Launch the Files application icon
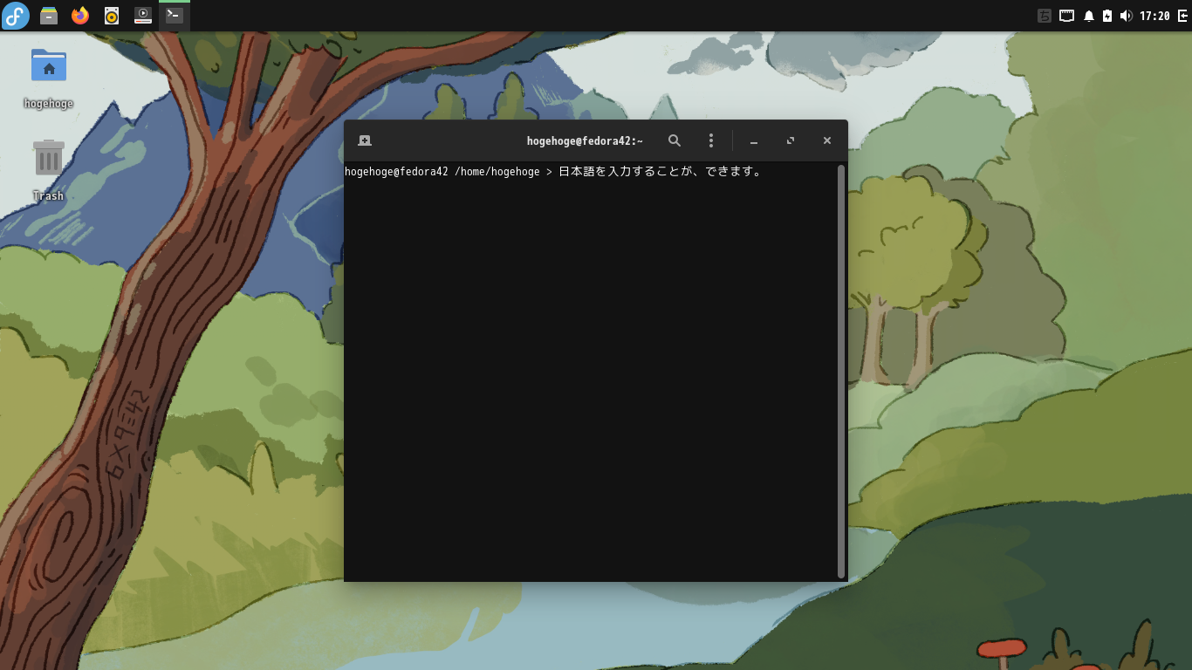This screenshot has width=1192, height=670. pos(48,15)
